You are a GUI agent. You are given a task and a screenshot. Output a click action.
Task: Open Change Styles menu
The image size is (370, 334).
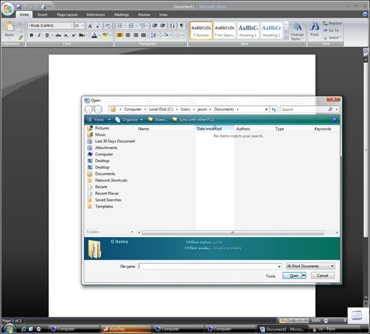[297, 31]
